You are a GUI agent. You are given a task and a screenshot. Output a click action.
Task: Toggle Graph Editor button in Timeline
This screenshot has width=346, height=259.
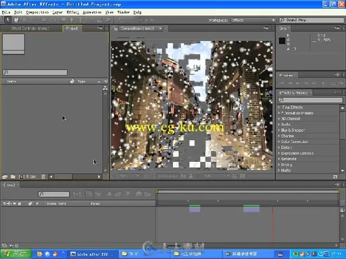click(x=147, y=194)
